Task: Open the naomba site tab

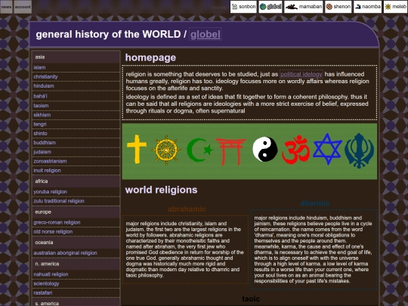Action: pyautogui.click(x=367, y=7)
